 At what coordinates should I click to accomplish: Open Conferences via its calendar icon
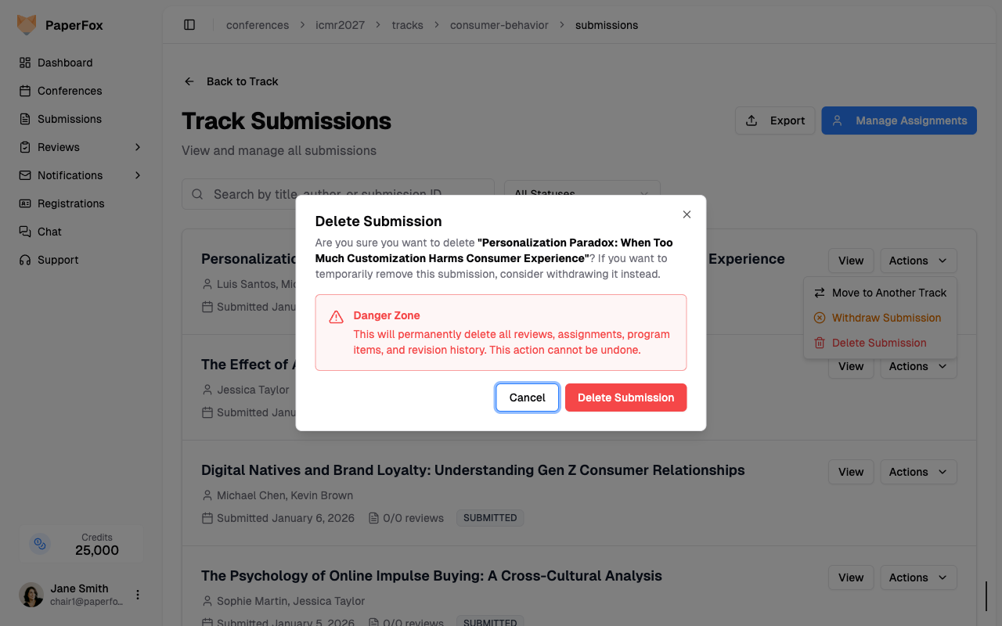[x=25, y=91]
